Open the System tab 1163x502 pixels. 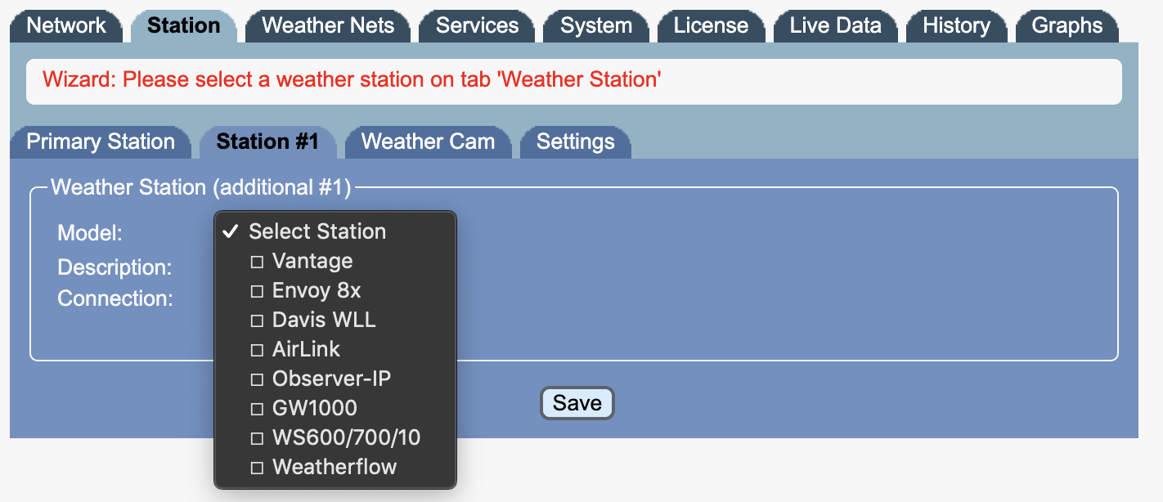(x=596, y=25)
